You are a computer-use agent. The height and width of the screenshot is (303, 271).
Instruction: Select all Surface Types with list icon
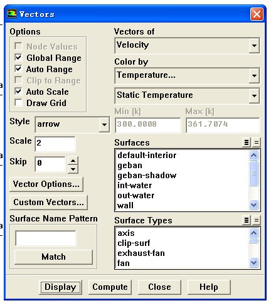point(247,220)
